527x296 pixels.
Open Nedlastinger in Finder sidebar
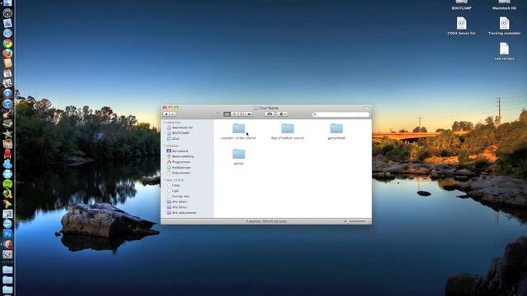(179, 167)
